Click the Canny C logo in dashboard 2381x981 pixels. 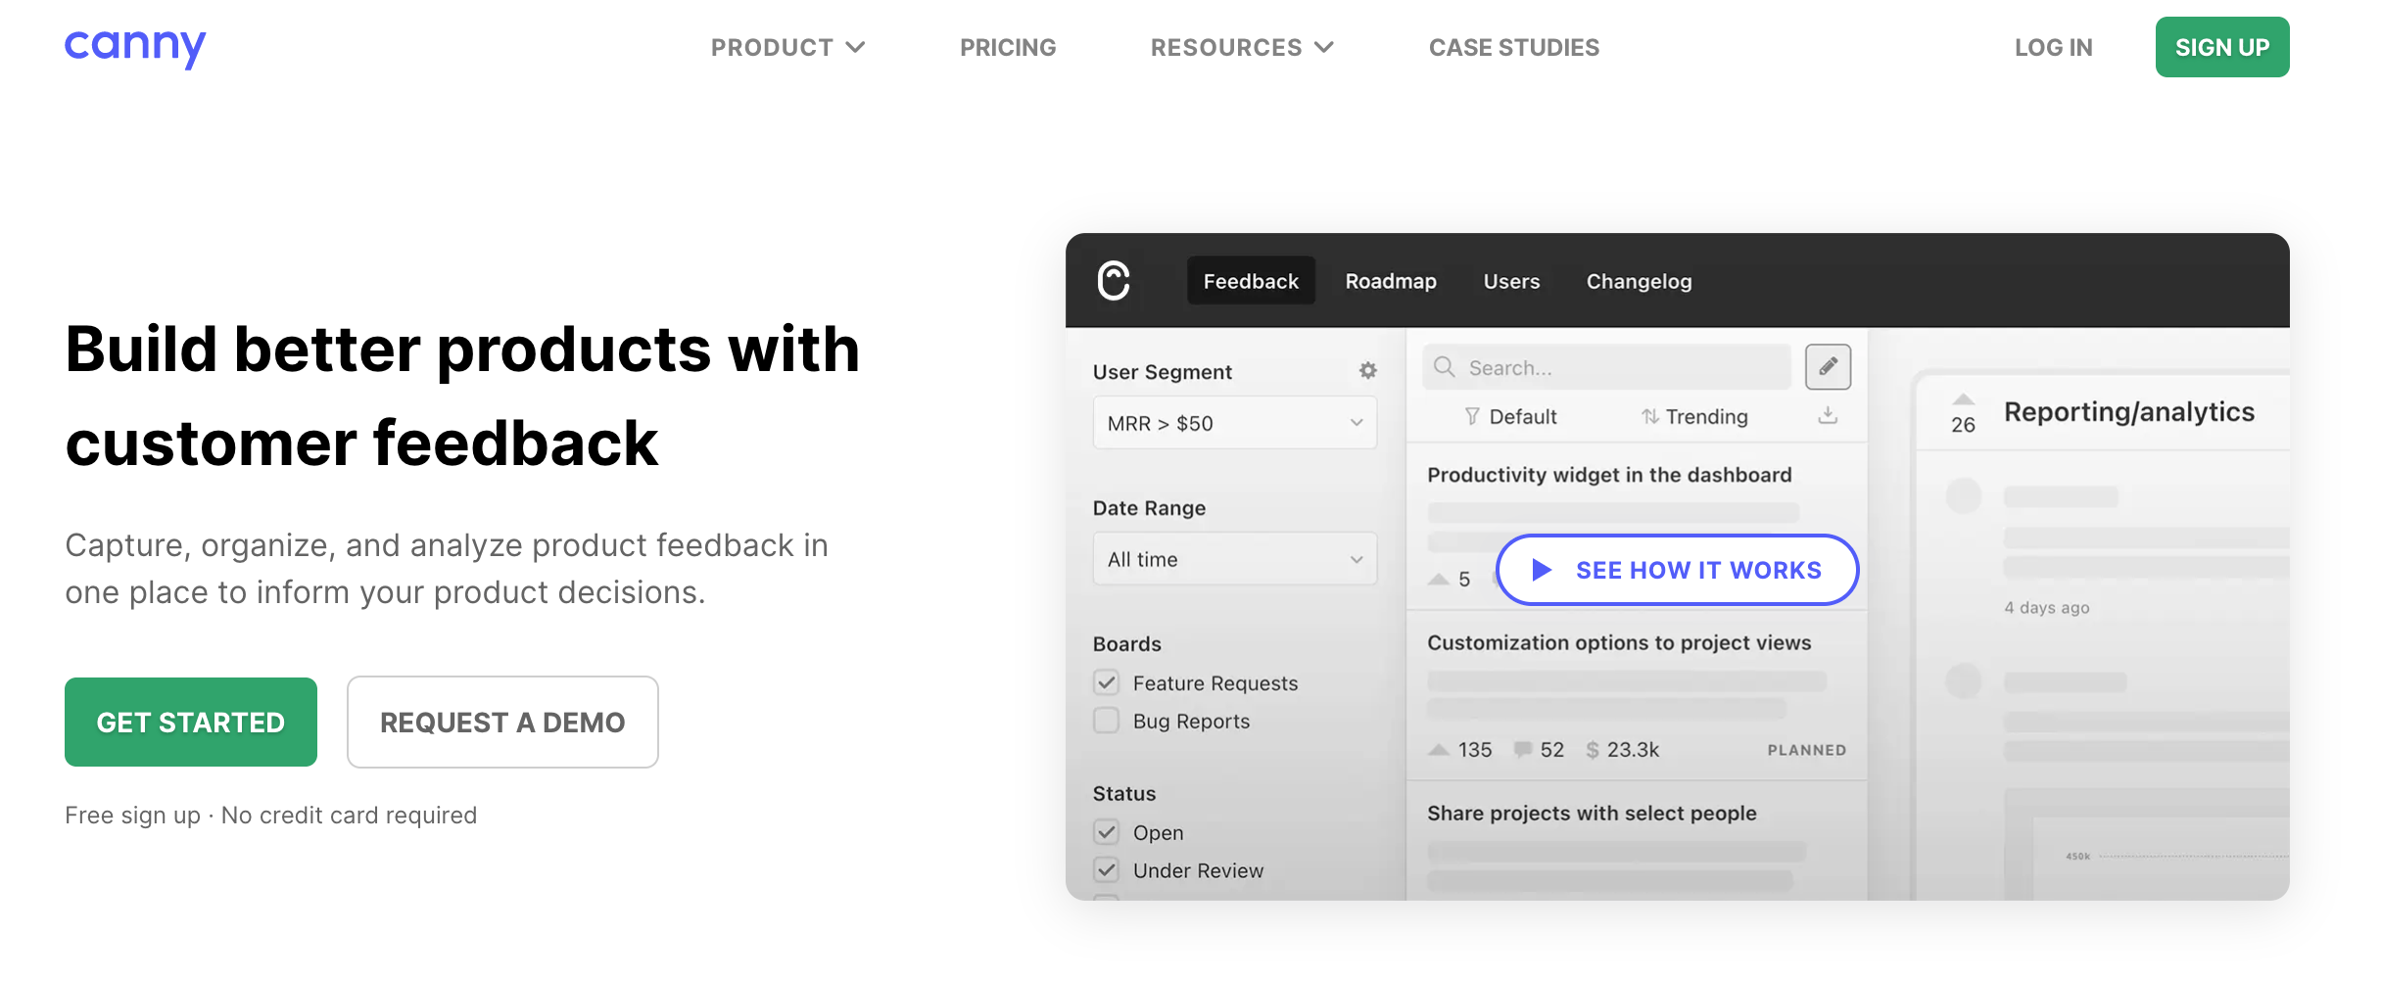pos(1114,281)
